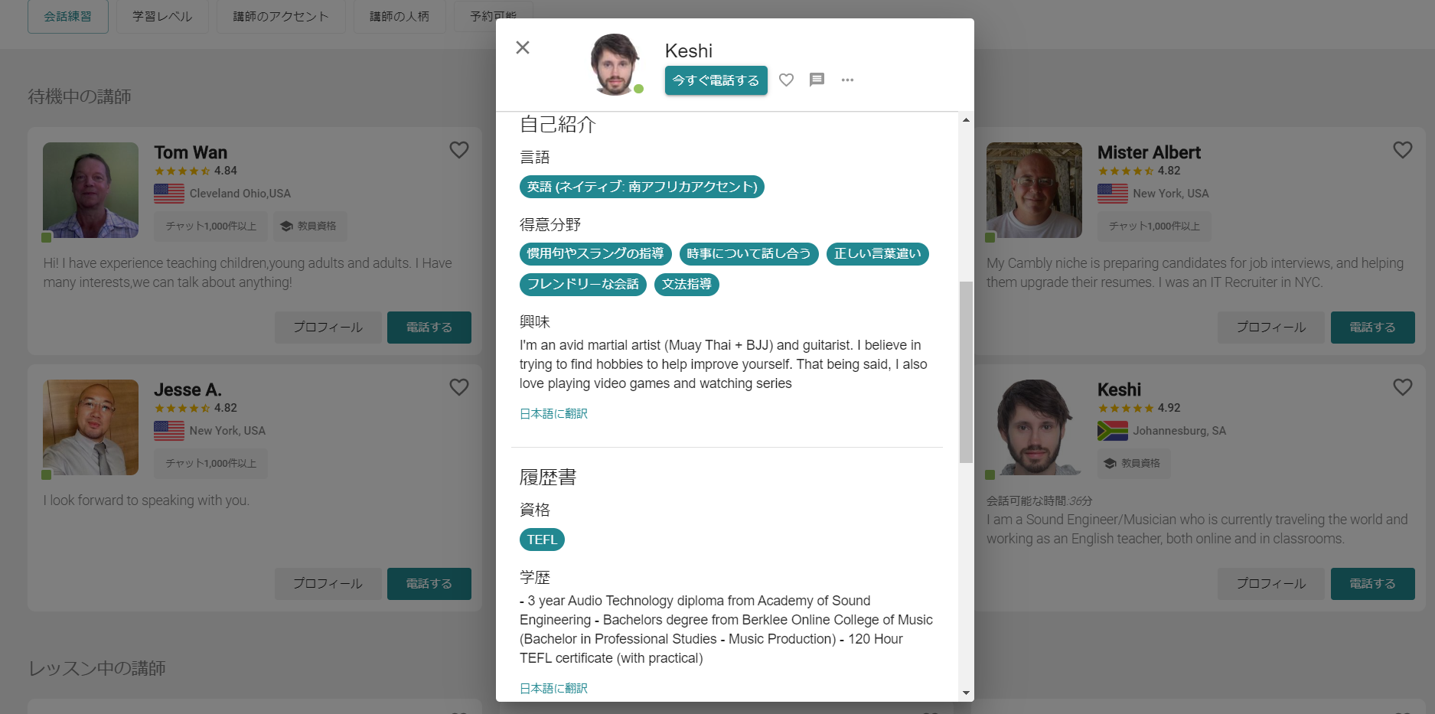Close the Keshi profile dialog
This screenshot has height=714, width=1435.
[x=523, y=47]
